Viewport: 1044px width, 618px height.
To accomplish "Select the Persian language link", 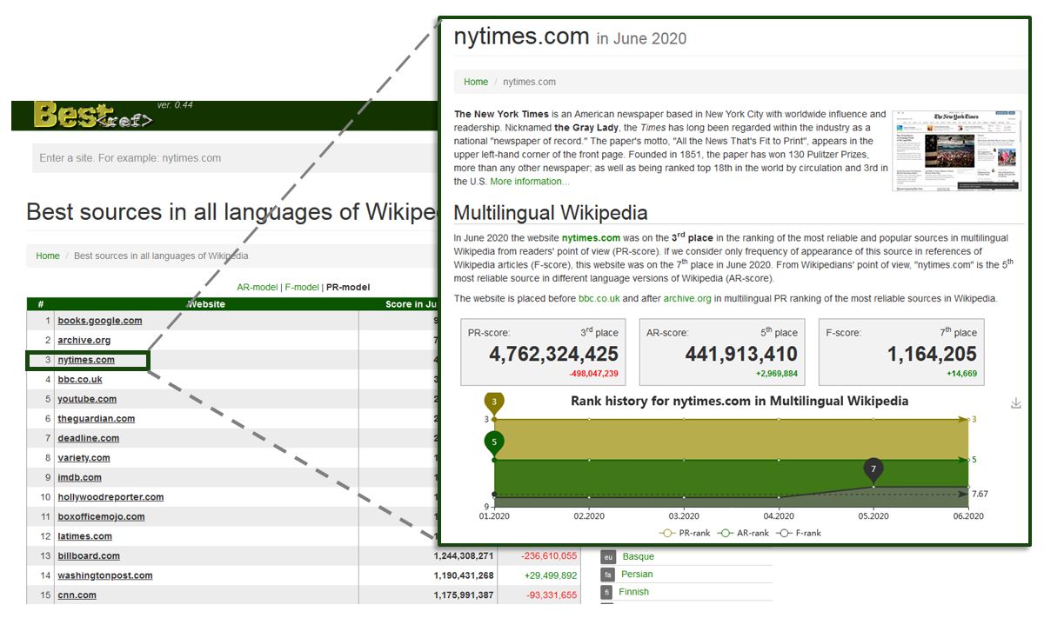I will pos(638,575).
